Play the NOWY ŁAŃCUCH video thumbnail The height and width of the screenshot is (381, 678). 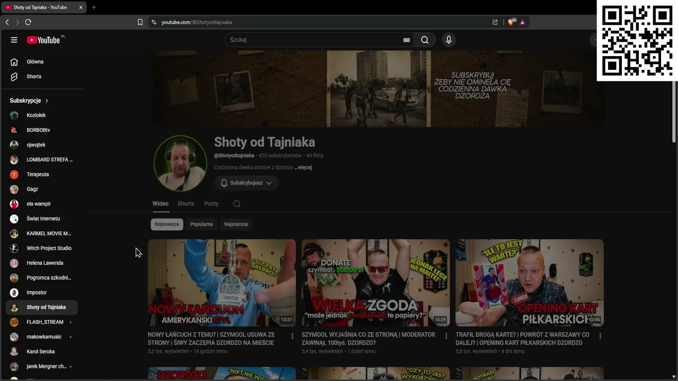pos(222,283)
